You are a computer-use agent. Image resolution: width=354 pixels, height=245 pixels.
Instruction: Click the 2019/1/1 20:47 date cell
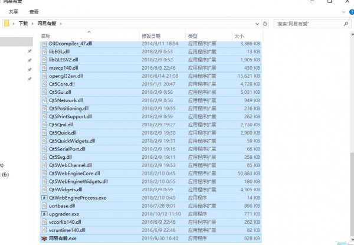(x=159, y=84)
